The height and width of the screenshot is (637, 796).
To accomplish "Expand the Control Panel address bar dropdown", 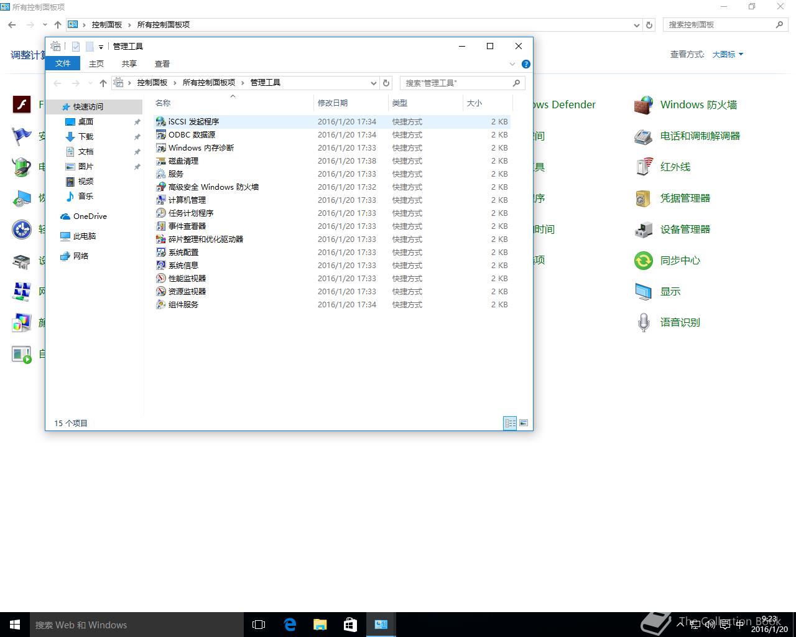I will coord(636,25).
